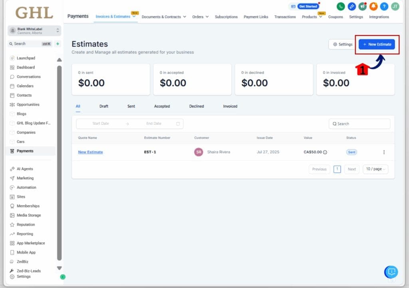Click the three-dot menu for EST-1 row
This screenshot has height=288, width=409.
coord(384,152)
